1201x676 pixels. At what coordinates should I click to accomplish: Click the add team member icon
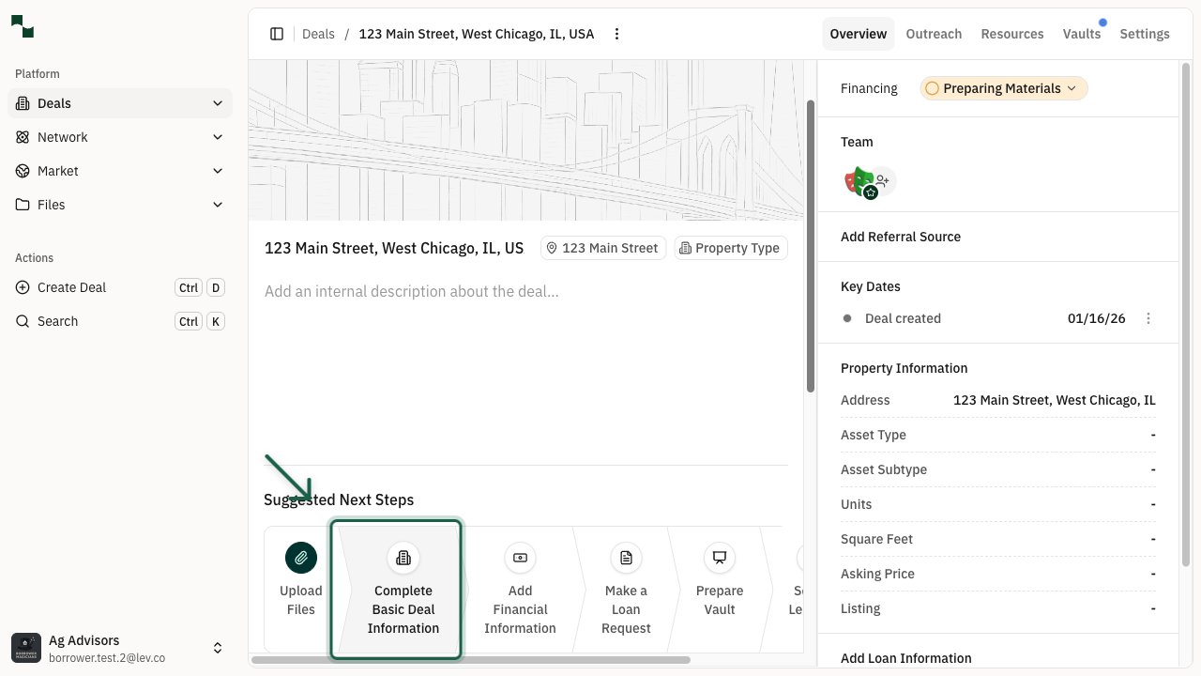[883, 181]
